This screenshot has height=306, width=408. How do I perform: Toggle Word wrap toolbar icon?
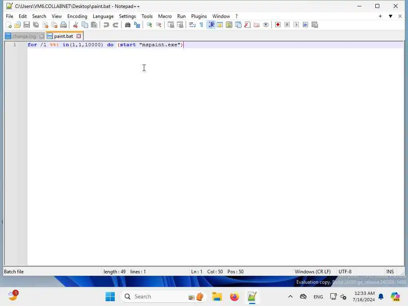coord(192,25)
